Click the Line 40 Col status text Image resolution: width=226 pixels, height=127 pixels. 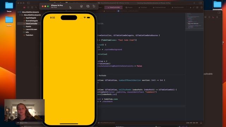pyautogui.click(x=192, y=123)
